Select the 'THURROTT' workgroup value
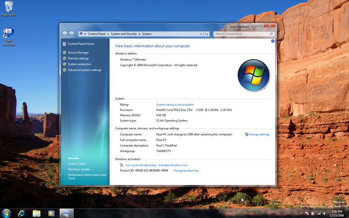 point(164,151)
